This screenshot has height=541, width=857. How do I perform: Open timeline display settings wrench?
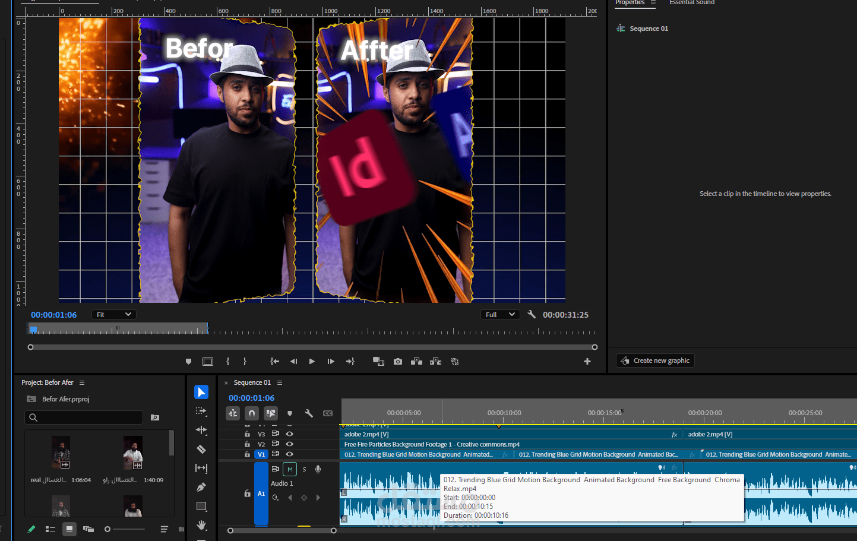pos(309,413)
